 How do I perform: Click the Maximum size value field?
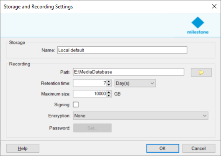point(90,94)
